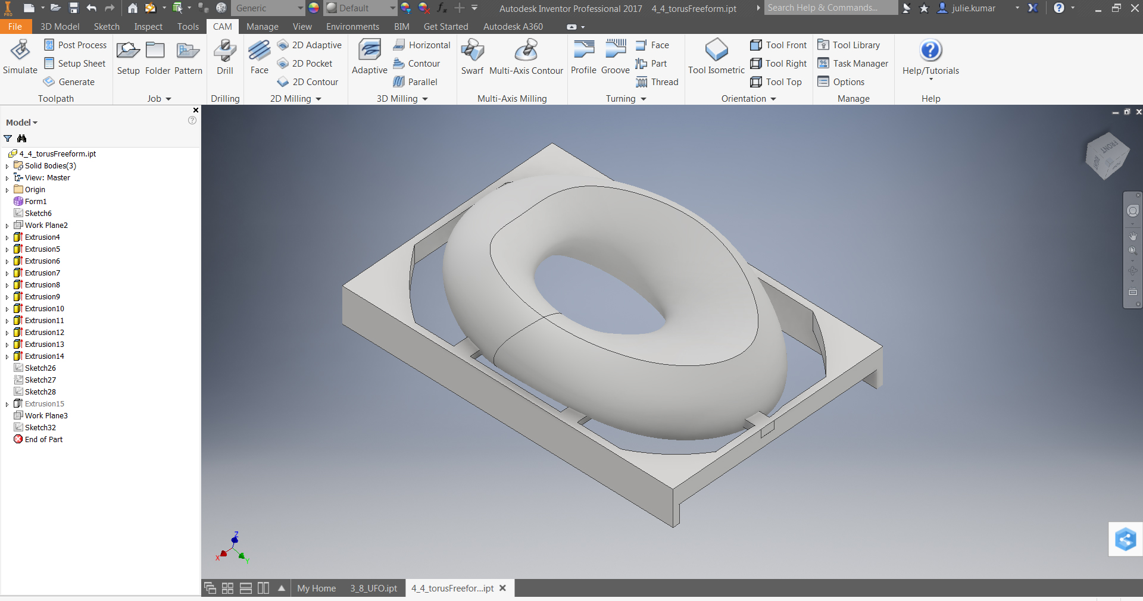This screenshot has width=1143, height=601.
Task: Set view to Tool Front
Action: click(779, 45)
